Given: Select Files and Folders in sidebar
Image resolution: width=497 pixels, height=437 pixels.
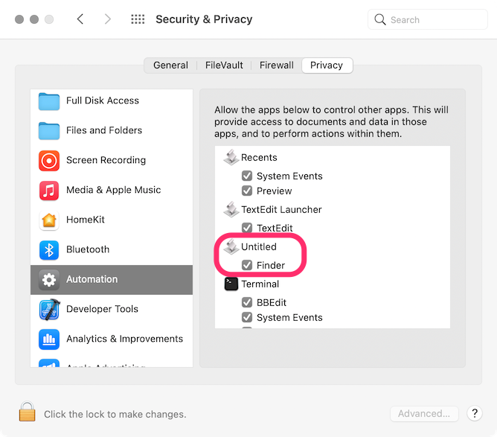Looking at the screenshot, I should (x=106, y=130).
